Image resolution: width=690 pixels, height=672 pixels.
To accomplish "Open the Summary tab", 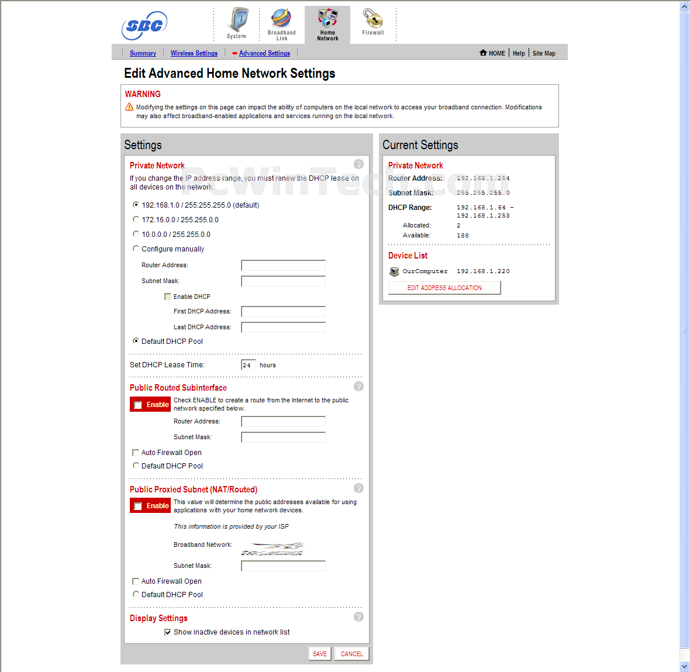I will [x=143, y=53].
